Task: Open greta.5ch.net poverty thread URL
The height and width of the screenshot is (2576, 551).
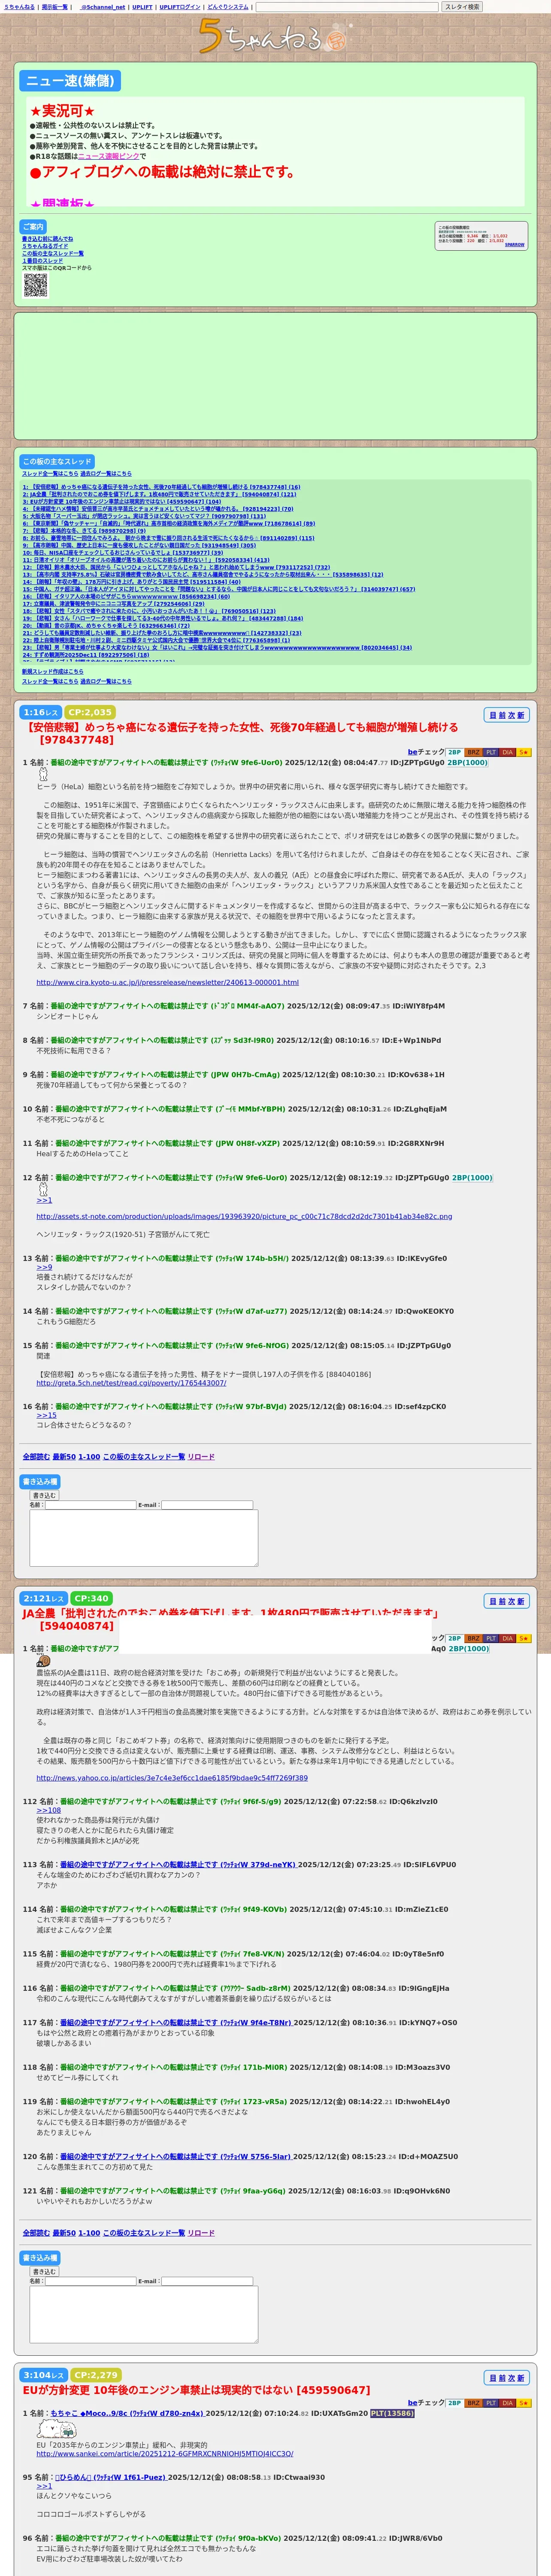Action: 131,1383
